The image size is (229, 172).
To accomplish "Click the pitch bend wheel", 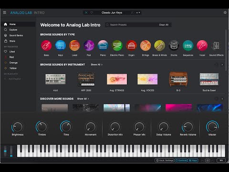I will pos(5,151).
